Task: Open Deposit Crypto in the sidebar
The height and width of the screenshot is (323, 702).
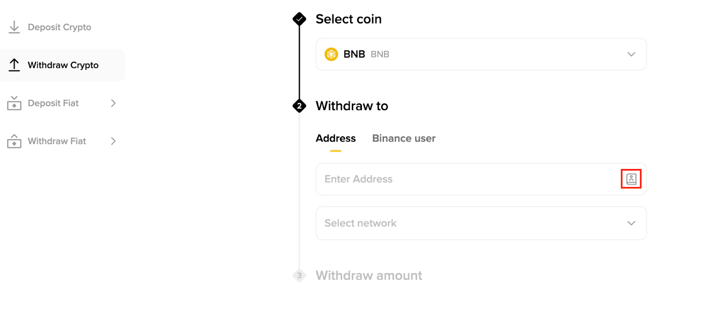Action: 59,27
